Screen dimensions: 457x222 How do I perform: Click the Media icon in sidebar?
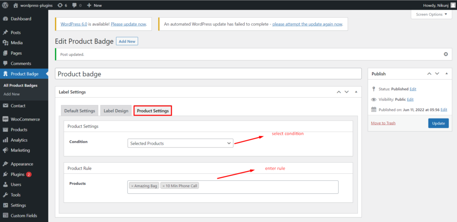(x=5, y=43)
